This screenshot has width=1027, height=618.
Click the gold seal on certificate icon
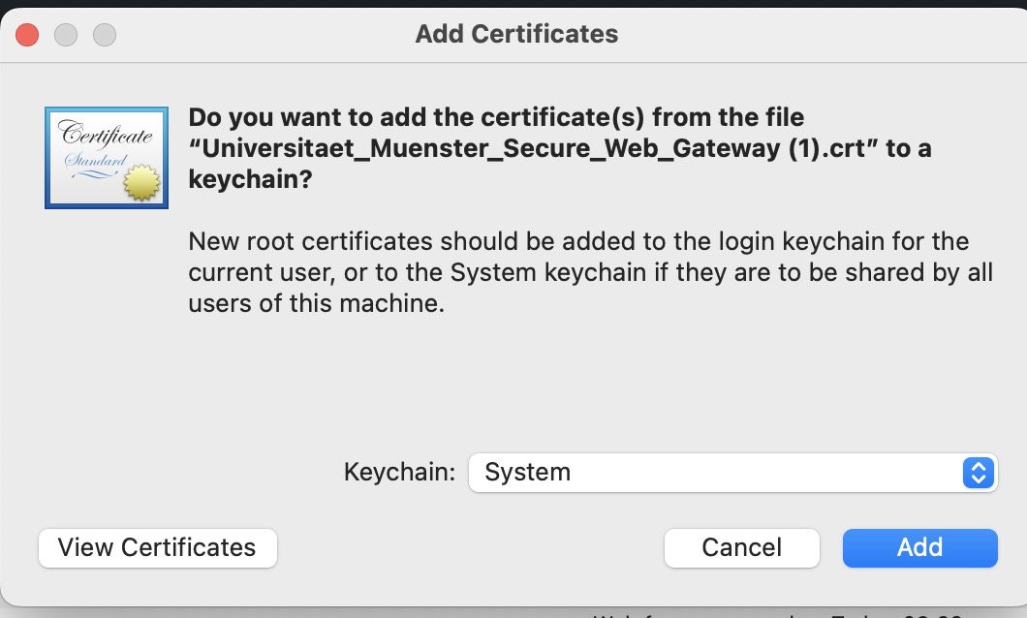coord(142,181)
